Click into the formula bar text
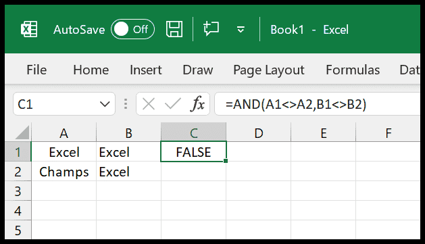The height and width of the screenshot is (244, 425). pyautogui.click(x=318, y=104)
